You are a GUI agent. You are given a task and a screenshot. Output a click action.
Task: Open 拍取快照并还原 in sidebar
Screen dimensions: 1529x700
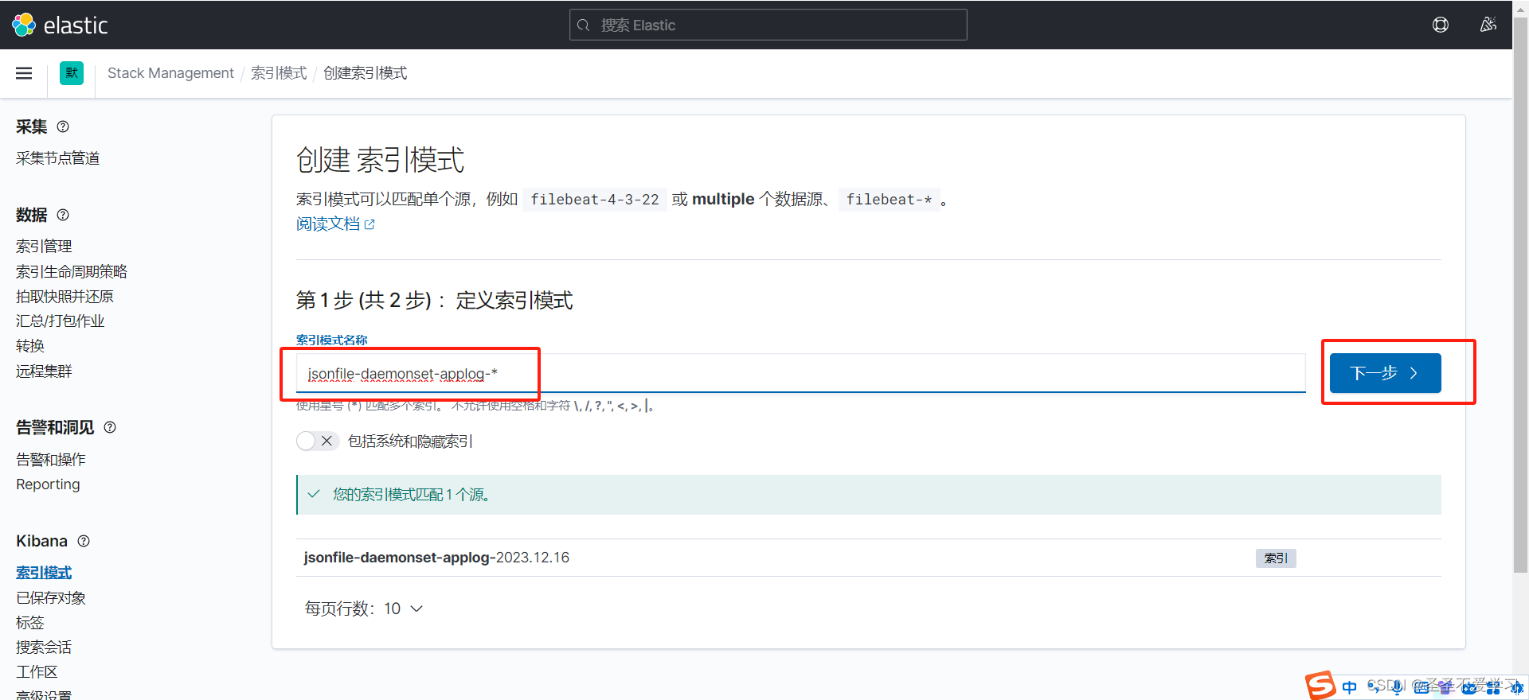tap(65, 296)
